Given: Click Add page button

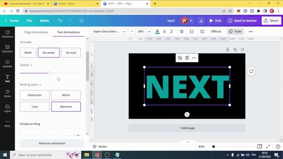Looking at the screenshot, I should coord(187,128).
